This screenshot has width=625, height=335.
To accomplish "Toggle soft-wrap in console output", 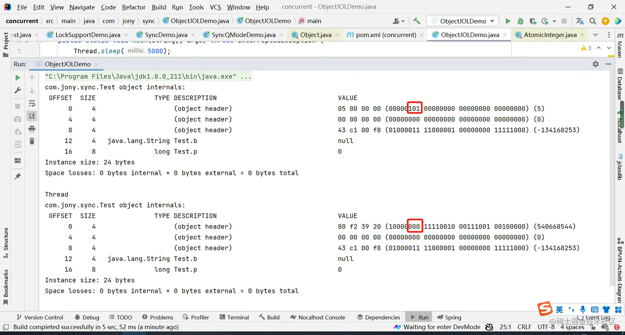I will tap(32, 103).
